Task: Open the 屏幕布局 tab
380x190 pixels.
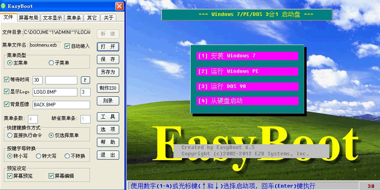Action: click(29, 18)
